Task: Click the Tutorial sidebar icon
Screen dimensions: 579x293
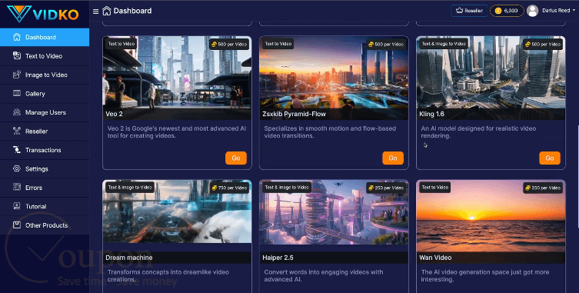Action: coord(17,206)
